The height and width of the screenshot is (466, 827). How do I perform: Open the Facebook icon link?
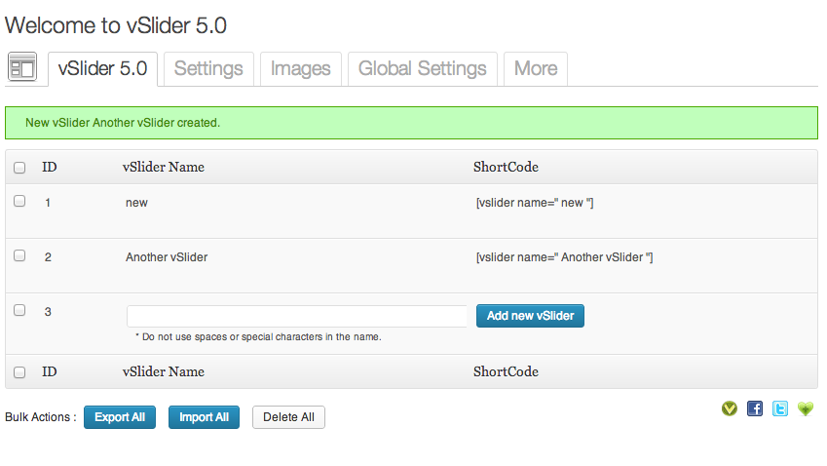coord(755,408)
